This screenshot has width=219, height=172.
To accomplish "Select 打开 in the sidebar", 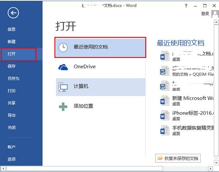I will point(11,54).
